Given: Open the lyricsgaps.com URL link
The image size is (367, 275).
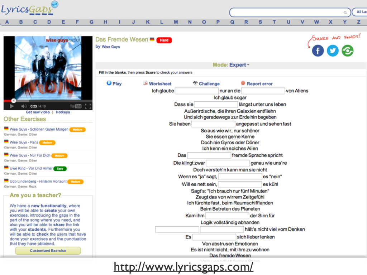Looking at the screenshot, I should 183,266.
